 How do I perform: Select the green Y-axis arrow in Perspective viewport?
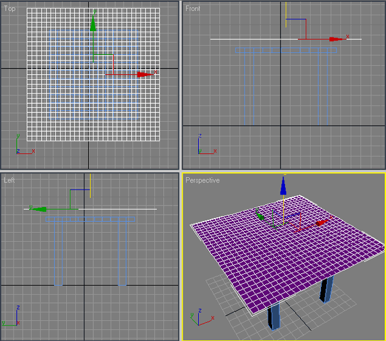[260, 216]
